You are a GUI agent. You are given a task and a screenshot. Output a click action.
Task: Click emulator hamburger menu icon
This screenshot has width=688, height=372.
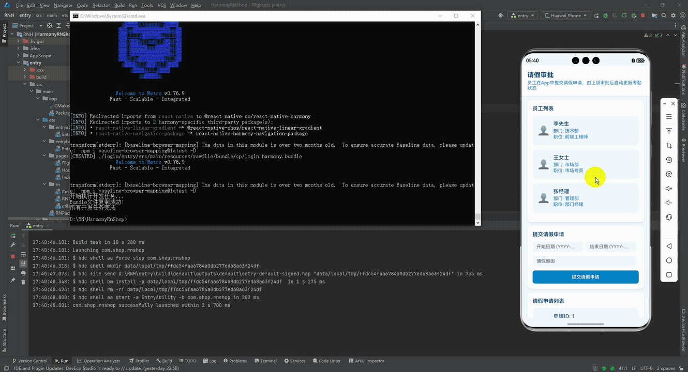point(669,117)
